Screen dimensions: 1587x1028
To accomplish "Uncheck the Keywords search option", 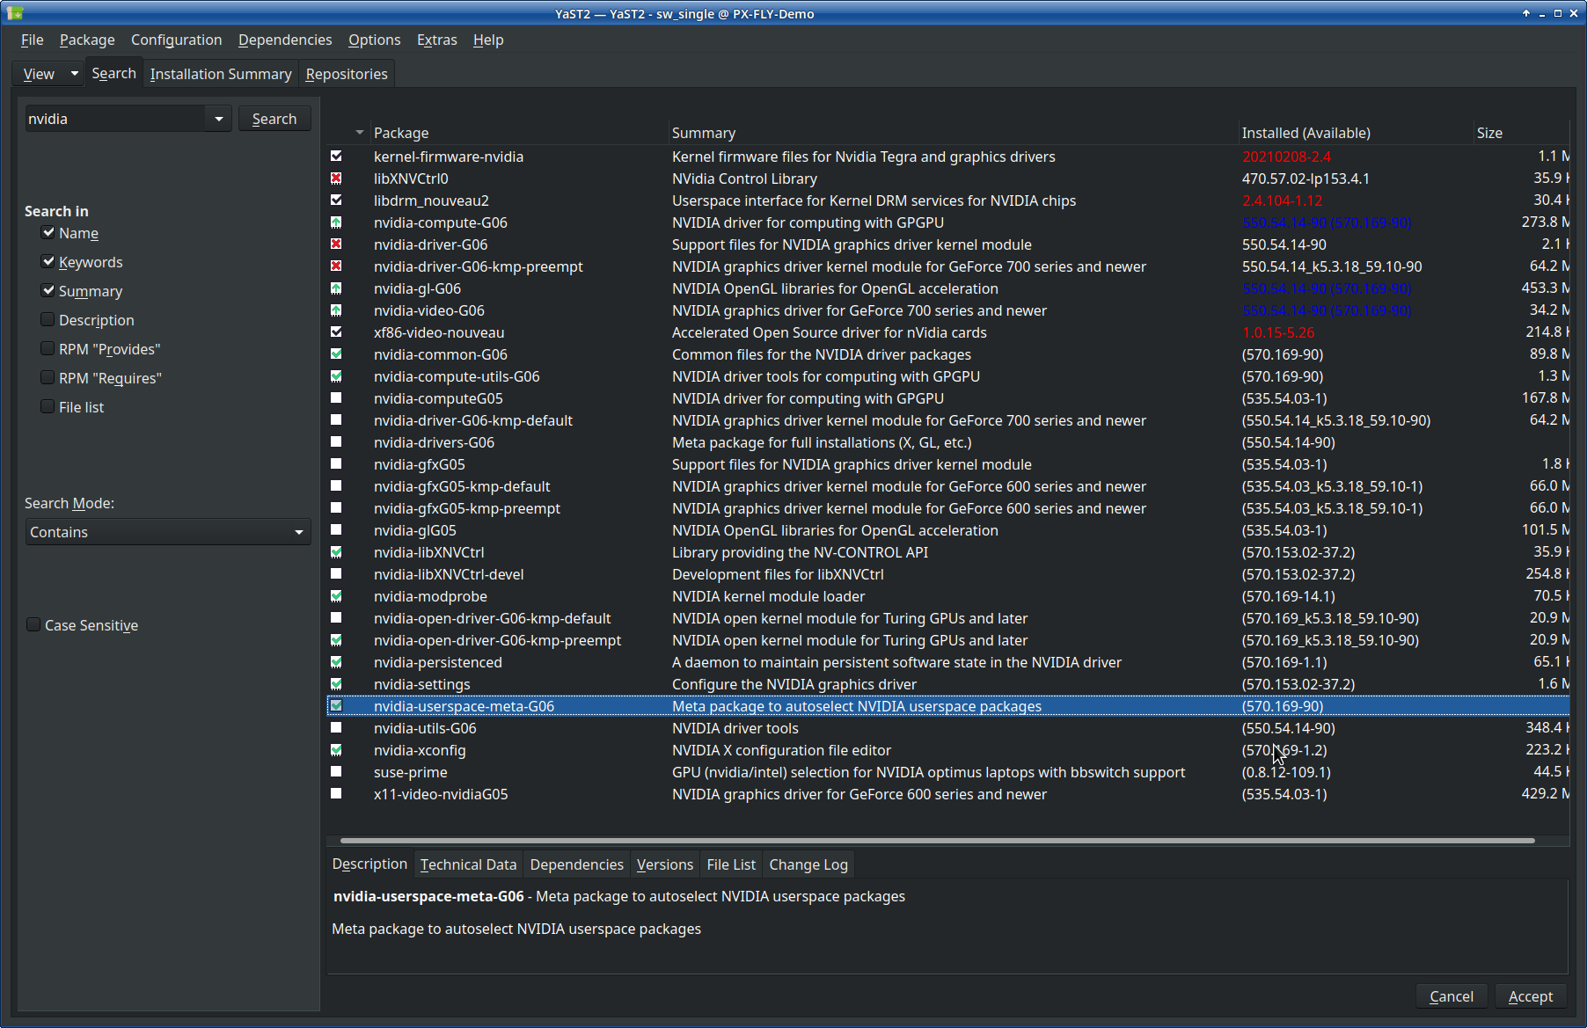I will pyautogui.click(x=48, y=261).
